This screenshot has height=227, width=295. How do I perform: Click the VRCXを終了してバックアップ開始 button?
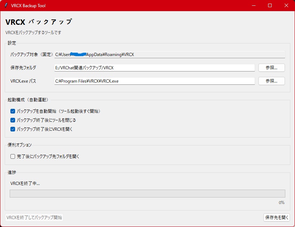[x=34, y=217]
